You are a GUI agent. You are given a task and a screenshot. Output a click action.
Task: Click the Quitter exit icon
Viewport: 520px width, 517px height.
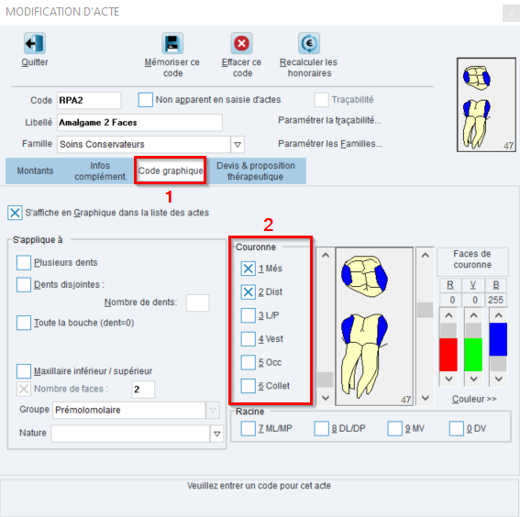(x=35, y=43)
